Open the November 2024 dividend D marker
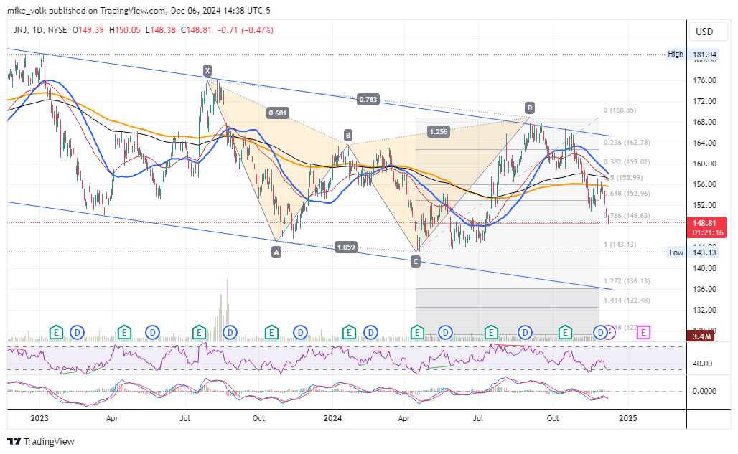738x454 pixels. pyautogui.click(x=600, y=333)
